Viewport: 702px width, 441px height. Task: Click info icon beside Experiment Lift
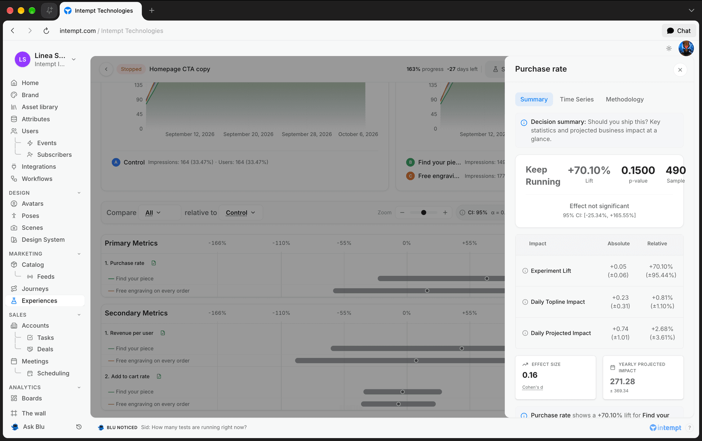coord(525,271)
